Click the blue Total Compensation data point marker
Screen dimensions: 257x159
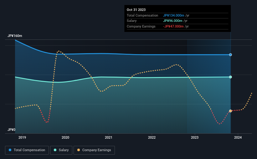230,55
